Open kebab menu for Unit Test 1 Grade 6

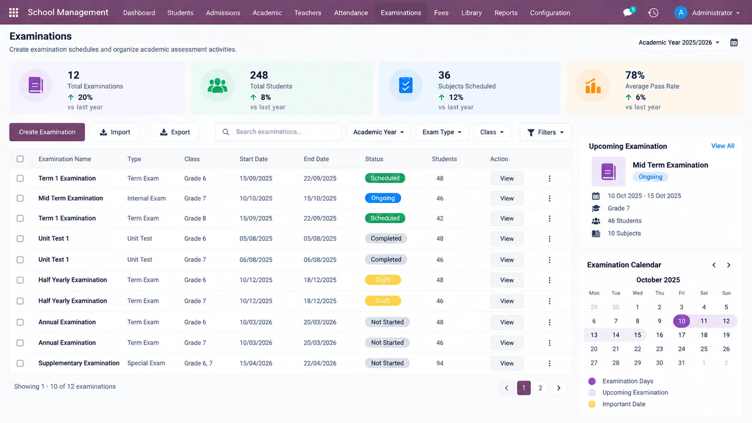550,239
